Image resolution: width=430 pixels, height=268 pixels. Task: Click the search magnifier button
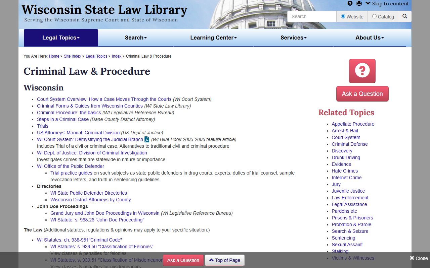[405, 16]
